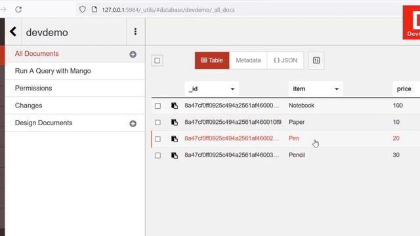Check the Notebook row checkbox

click(157, 106)
